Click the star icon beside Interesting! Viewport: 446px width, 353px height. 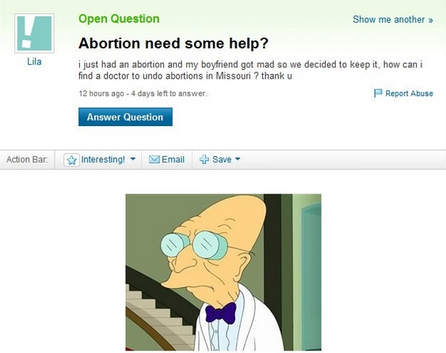(x=71, y=159)
